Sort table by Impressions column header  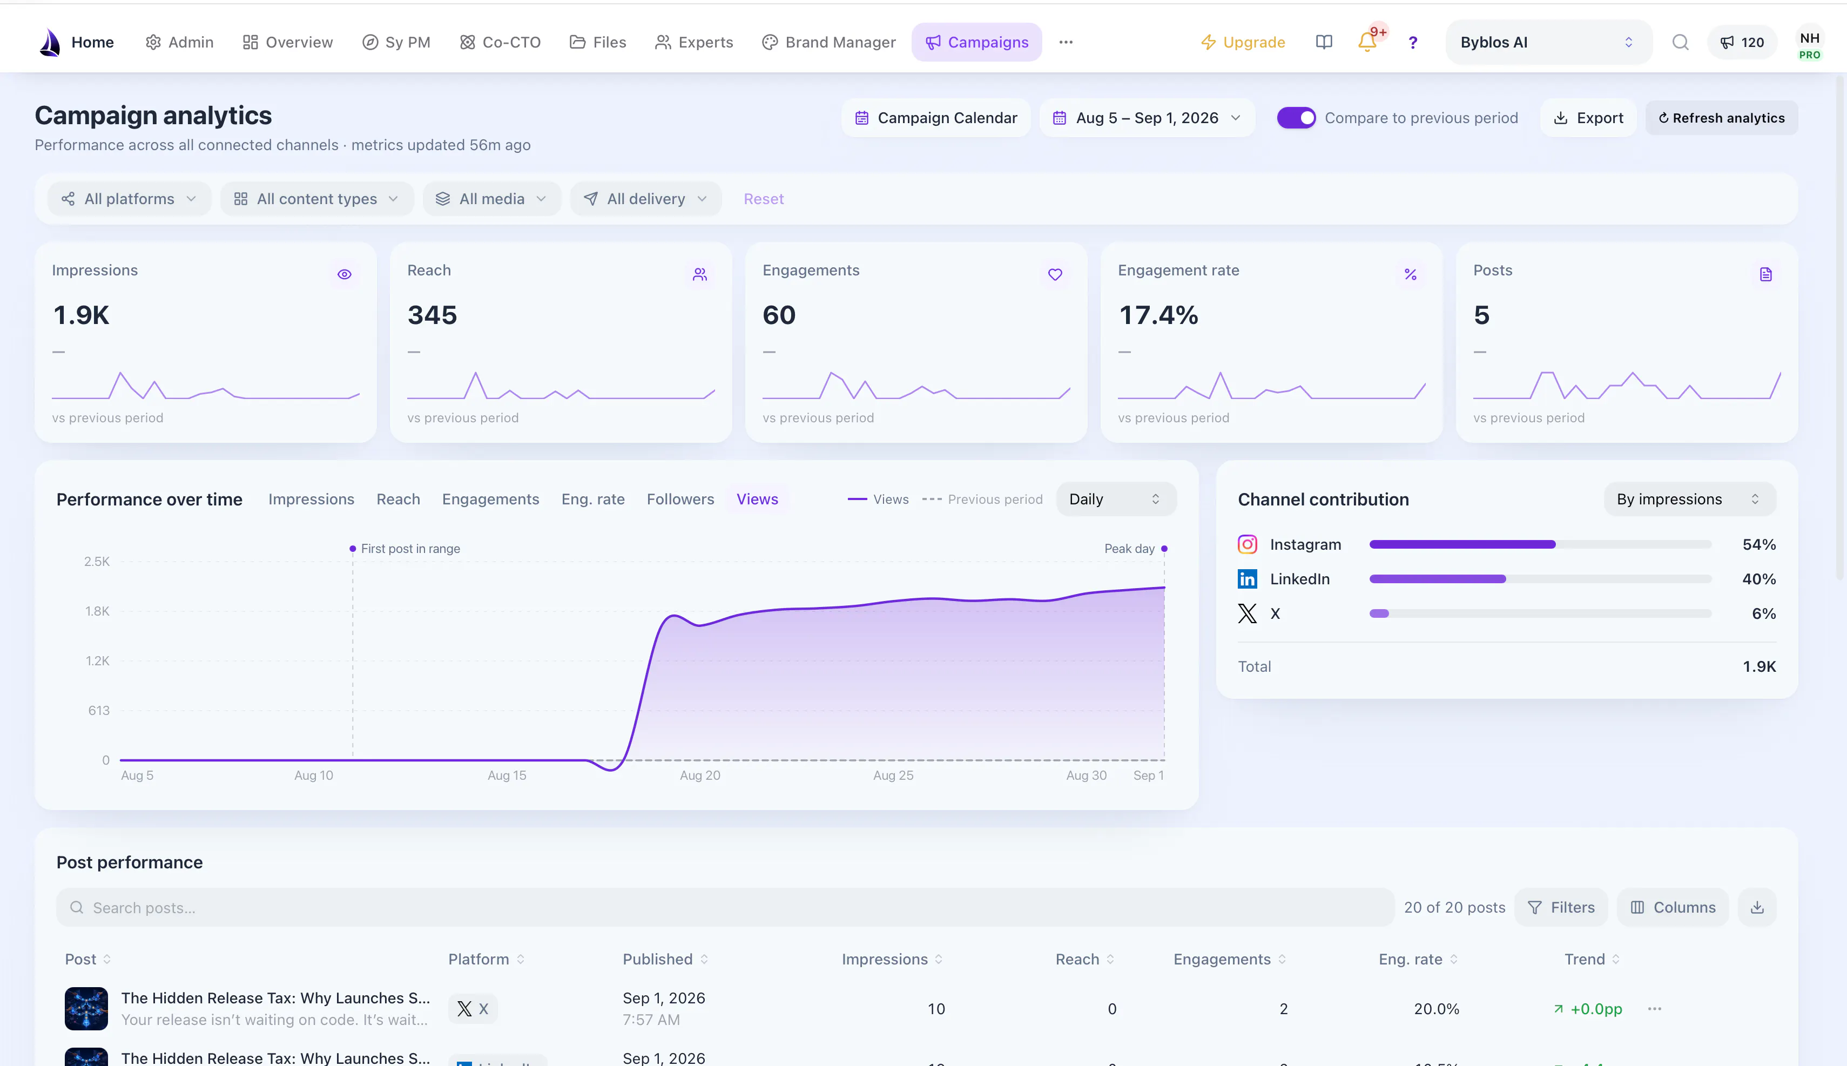coord(892,959)
